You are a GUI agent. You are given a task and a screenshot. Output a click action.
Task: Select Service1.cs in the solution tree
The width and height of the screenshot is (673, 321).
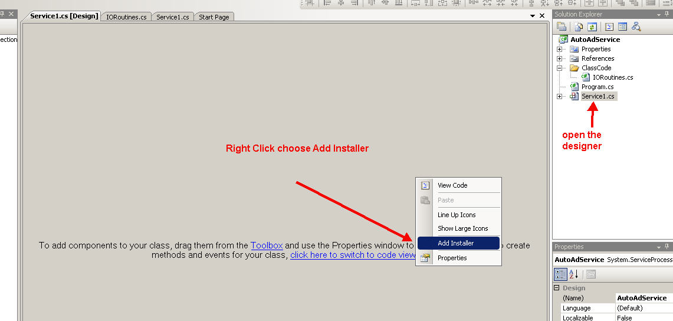click(598, 96)
